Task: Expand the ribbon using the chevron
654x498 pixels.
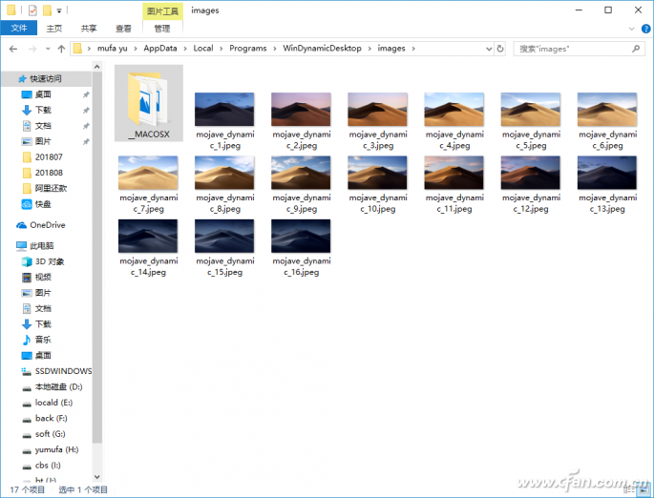Action: tap(630, 29)
